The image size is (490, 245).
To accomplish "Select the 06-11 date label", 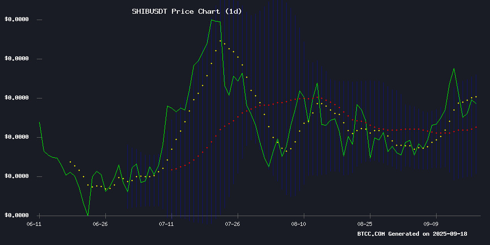I will pos(34,224).
